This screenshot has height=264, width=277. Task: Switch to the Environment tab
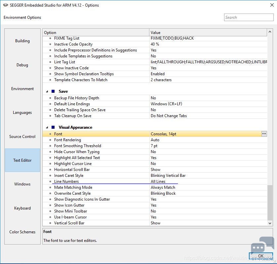(x=22, y=89)
